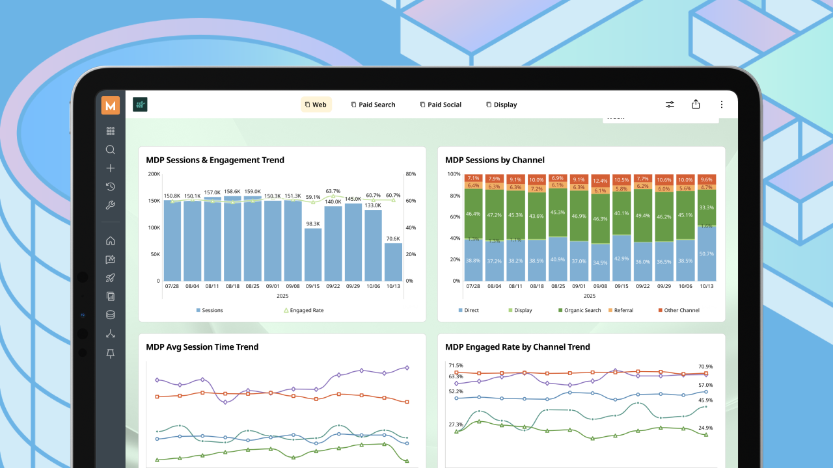Screen dimensions: 833x468
Task: Click the share export icon
Action: pyautogui.click(x=696, y=104)
